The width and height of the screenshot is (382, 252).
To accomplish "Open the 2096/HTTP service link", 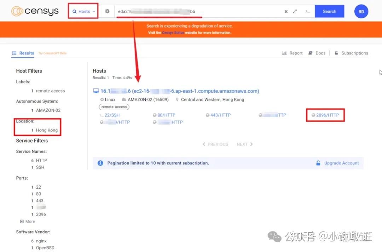I will click(328, 115).
